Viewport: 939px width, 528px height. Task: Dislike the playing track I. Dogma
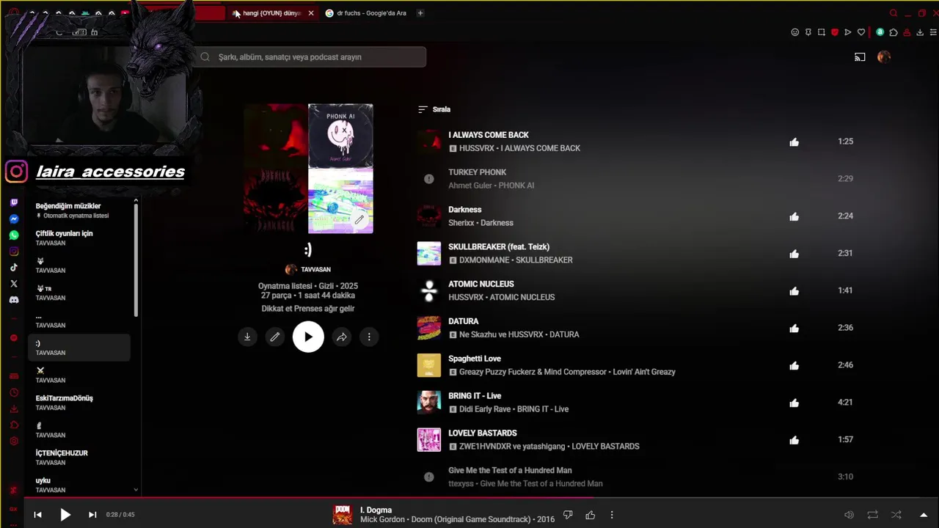click(567, 515)
